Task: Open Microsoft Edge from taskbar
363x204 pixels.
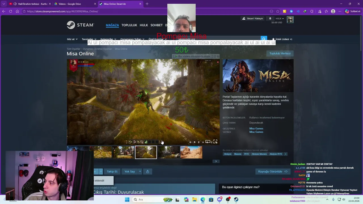Action: point(203,199)
